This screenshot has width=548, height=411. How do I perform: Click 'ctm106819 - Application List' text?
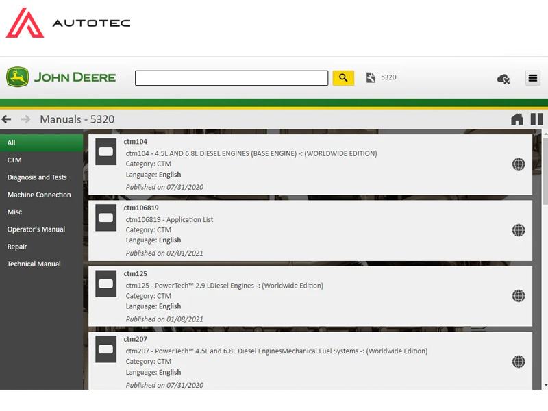tap(169, 219)
